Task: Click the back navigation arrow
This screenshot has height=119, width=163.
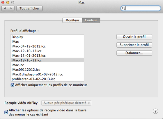Action: pyautogui.click(x=5, y=8)
